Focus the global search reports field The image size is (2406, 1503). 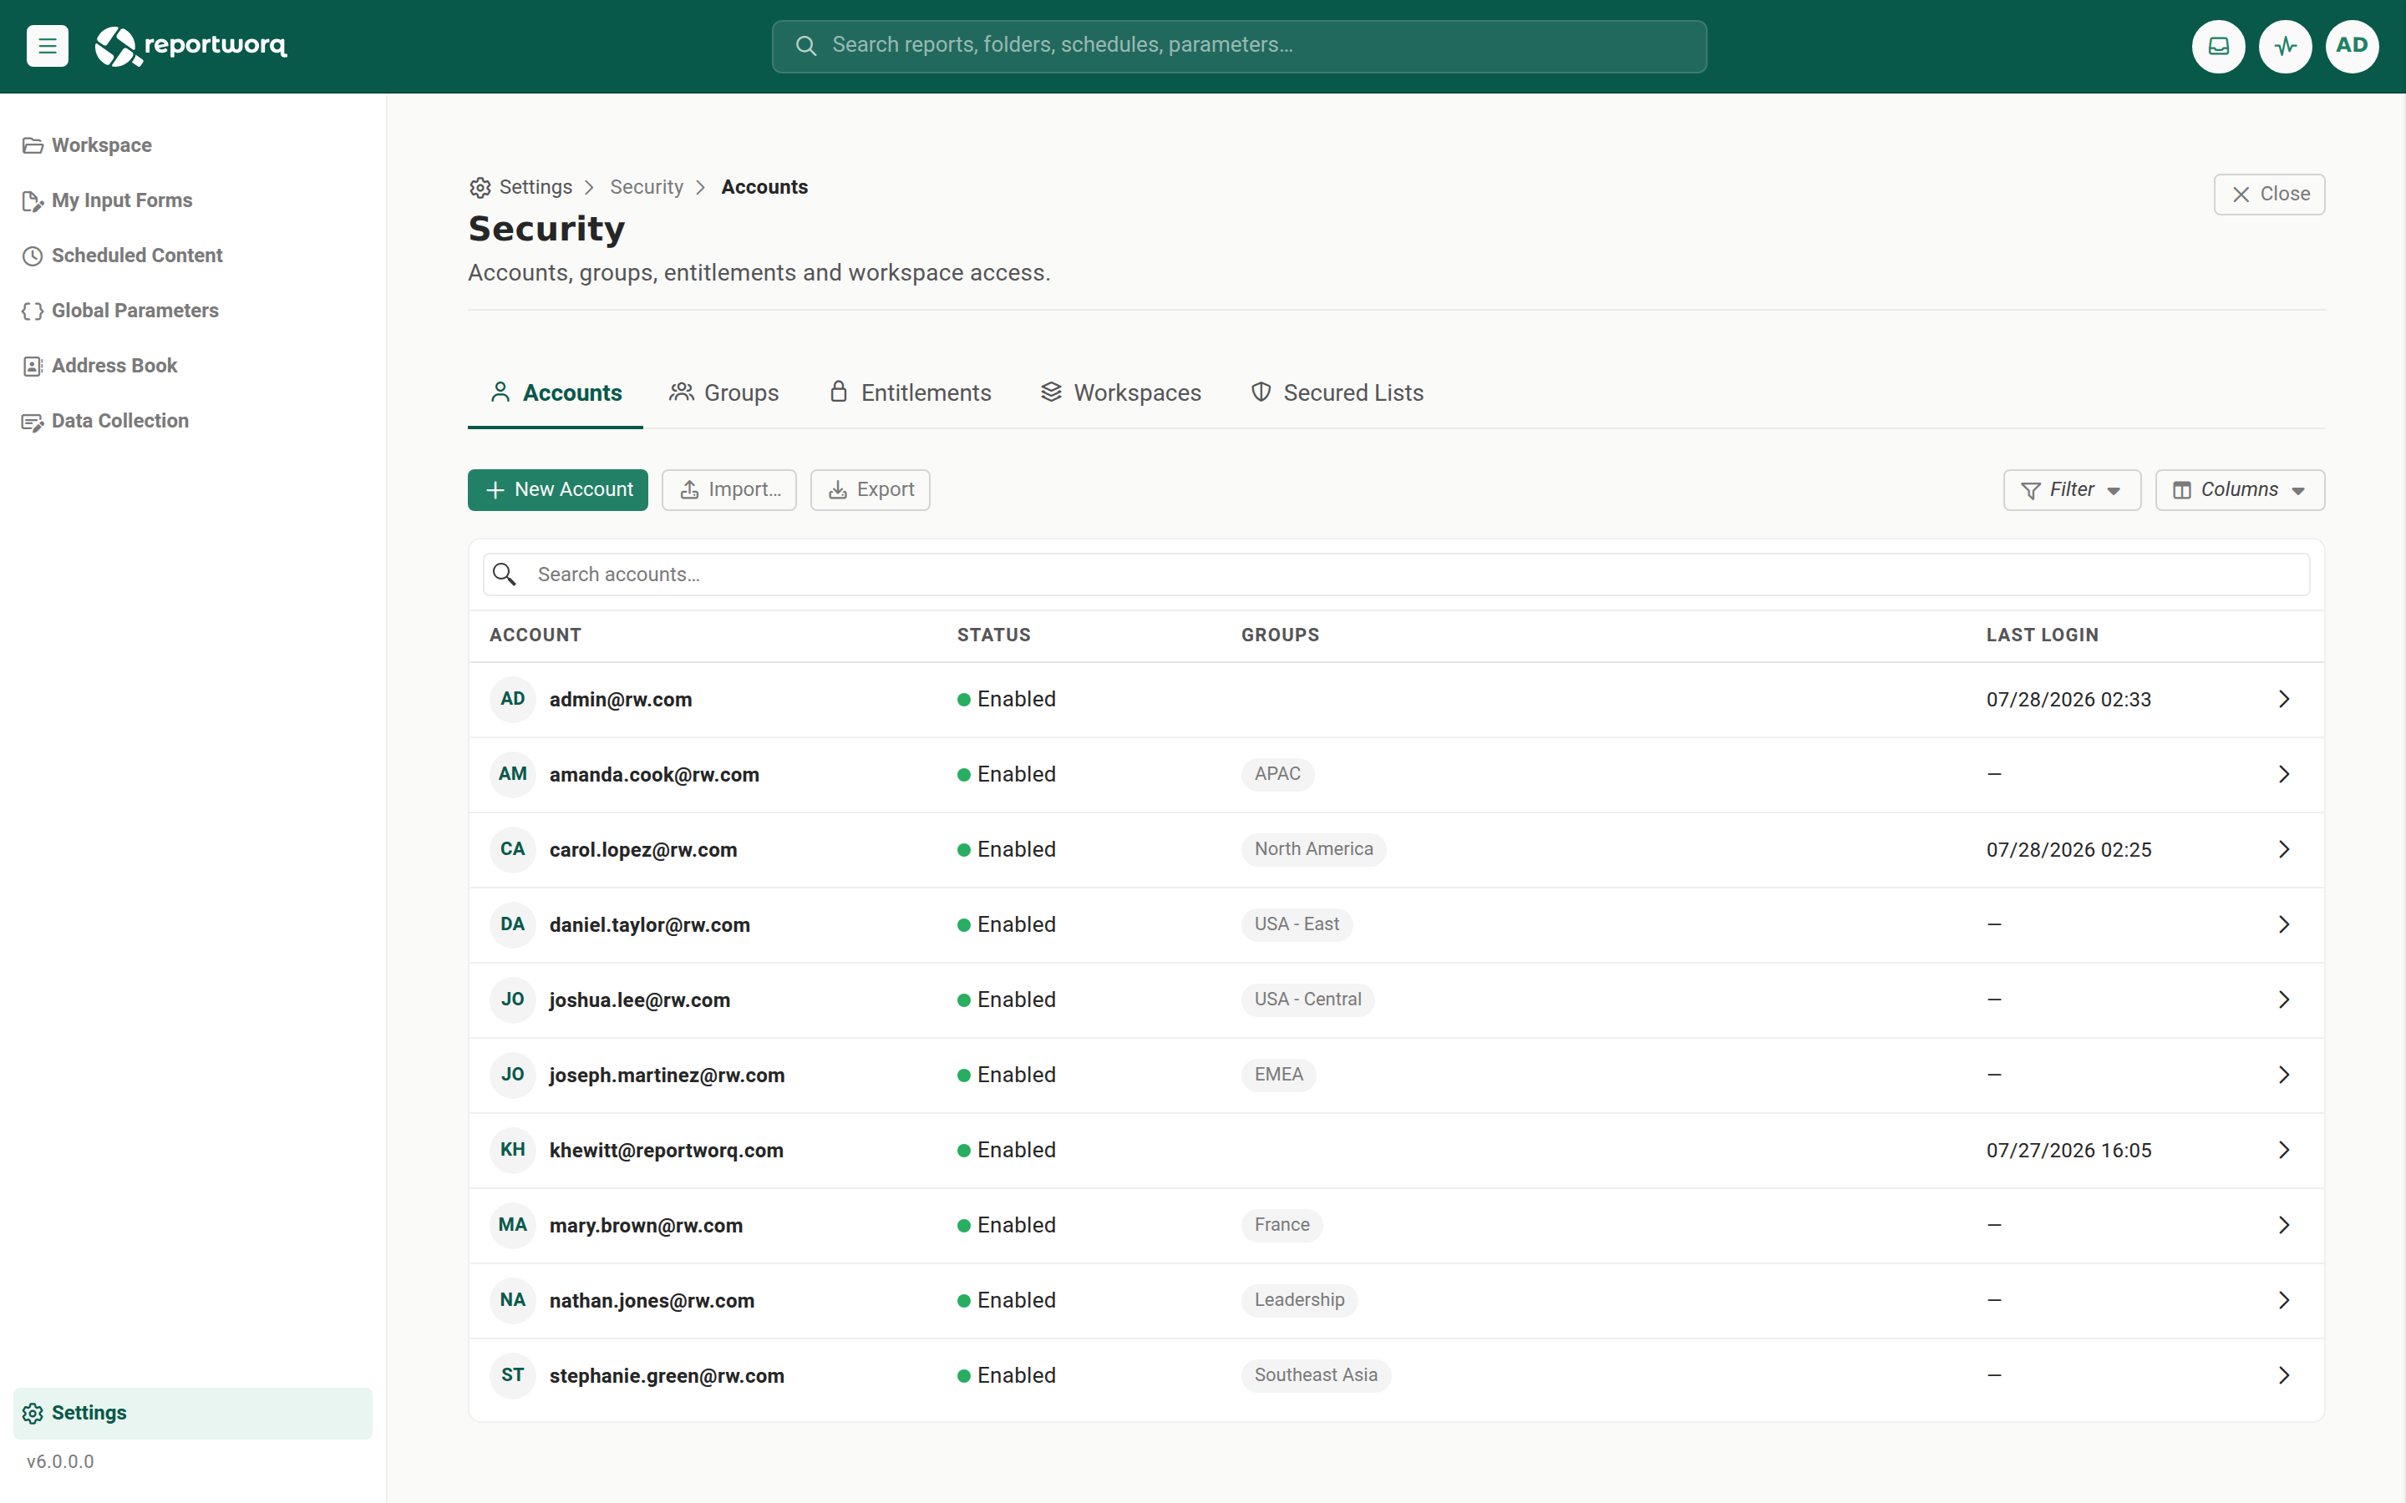(1239, 46)
